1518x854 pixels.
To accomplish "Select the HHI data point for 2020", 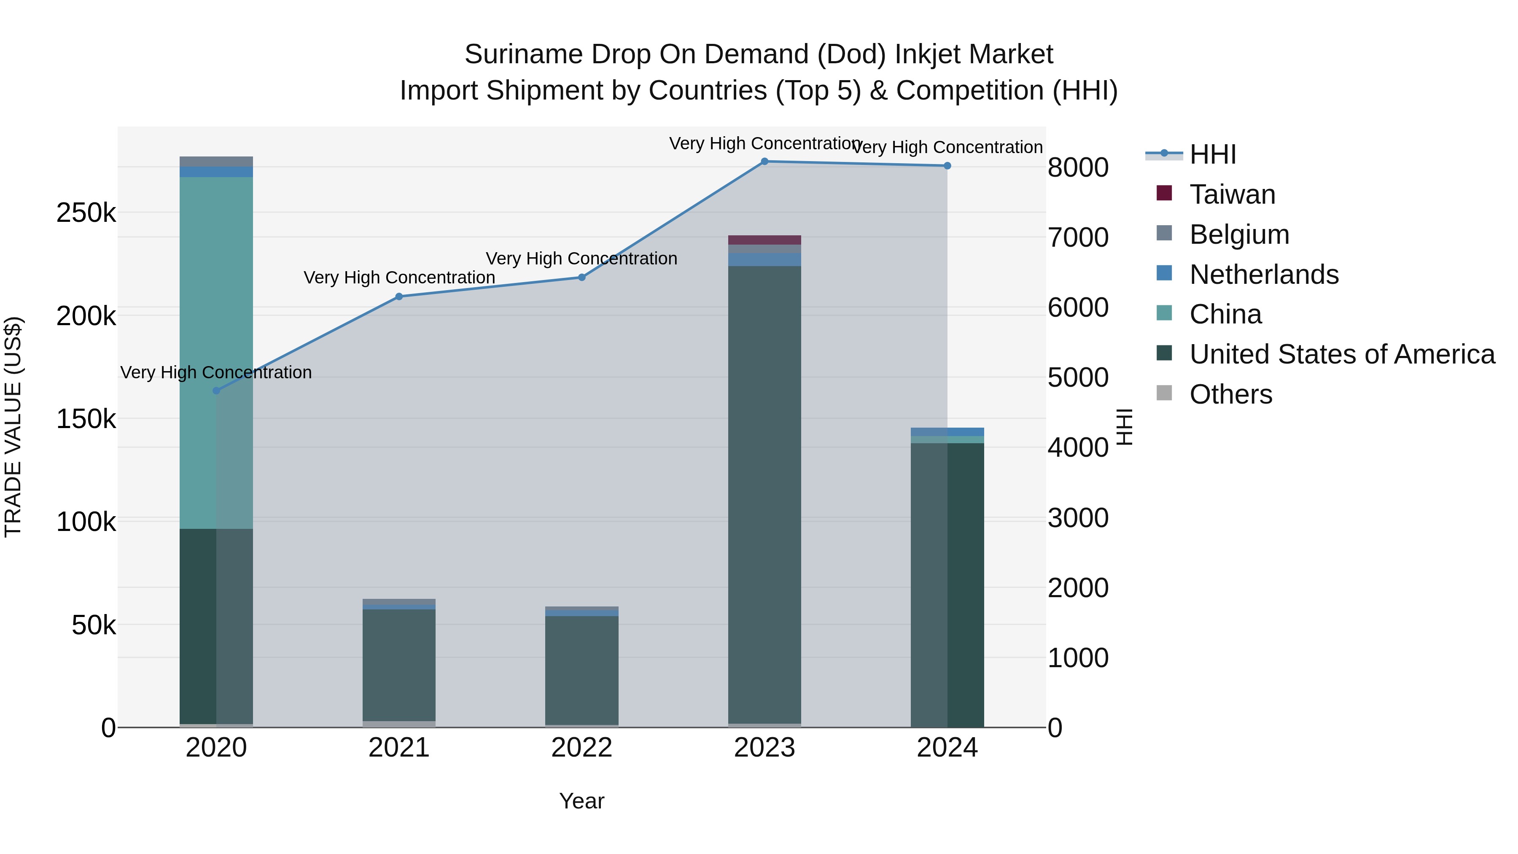I will (216, 391).
